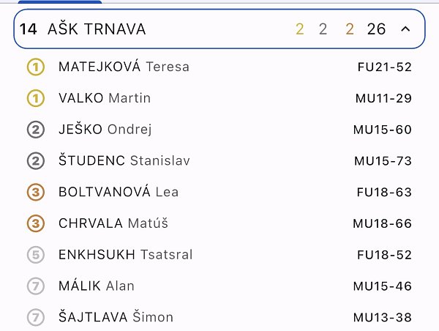Screen dimensions: 439x331
Task: Select category MU15-60 for JEŠKO
Action: click(382, 130)
